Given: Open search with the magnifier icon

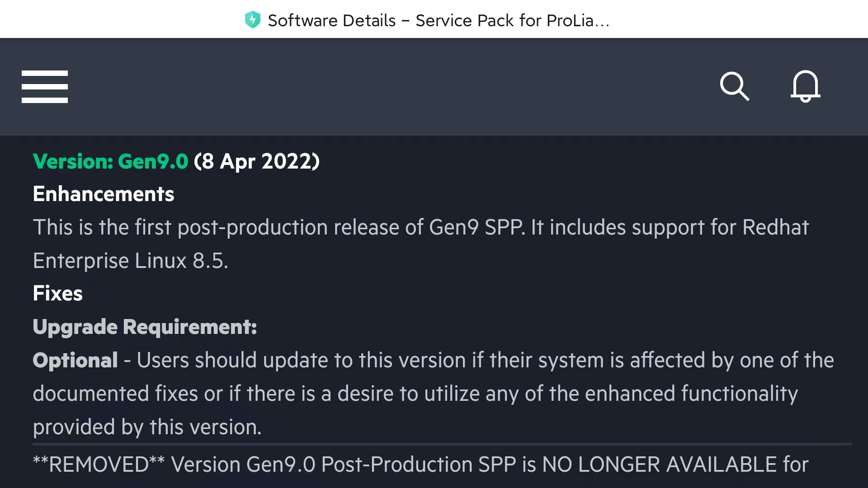Looking at the screenshot, I should click(x=734, y=86).
